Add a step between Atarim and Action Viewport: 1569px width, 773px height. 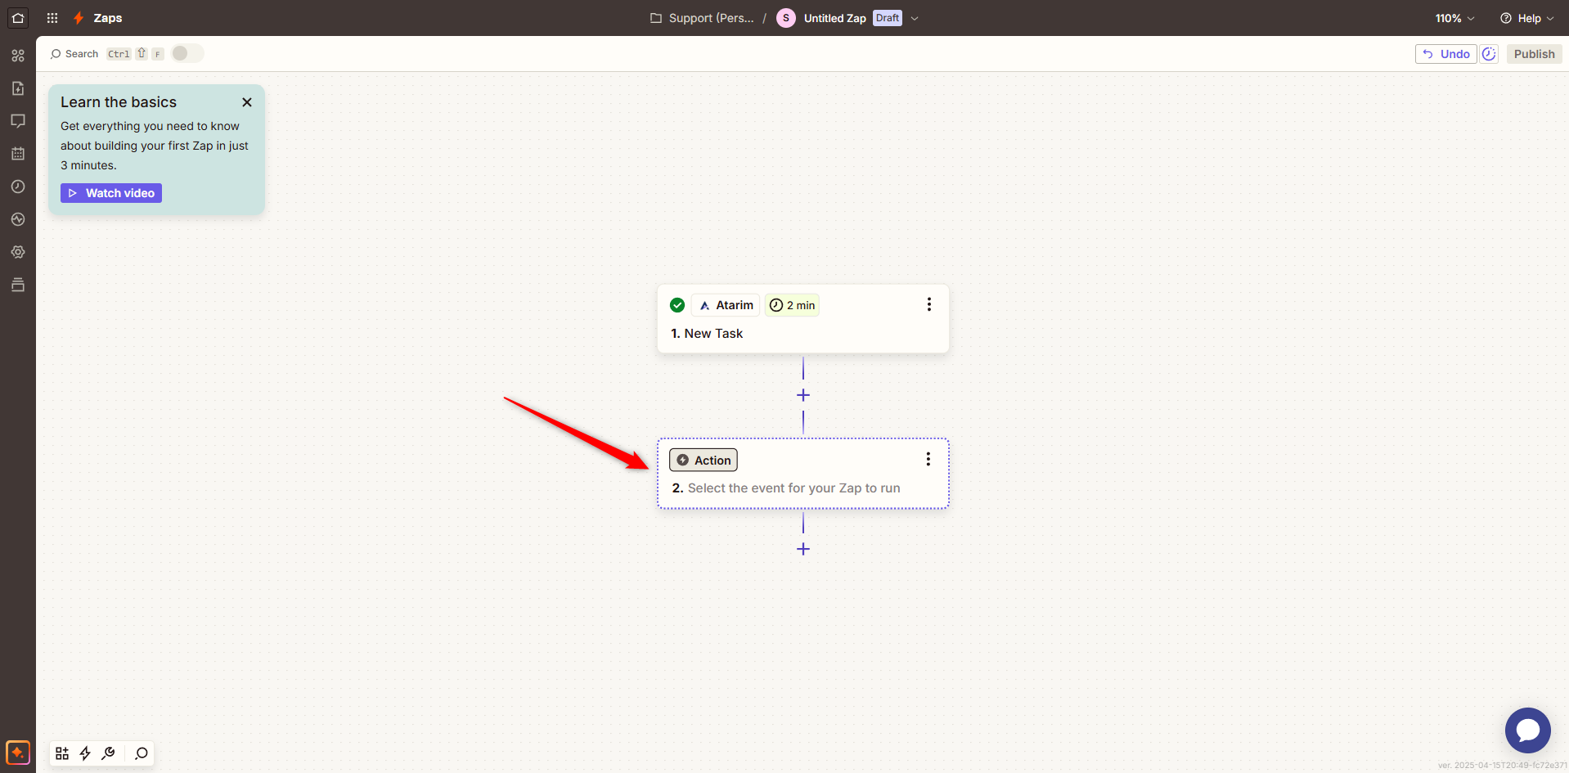pyautogui.click(x=803, y=395)
